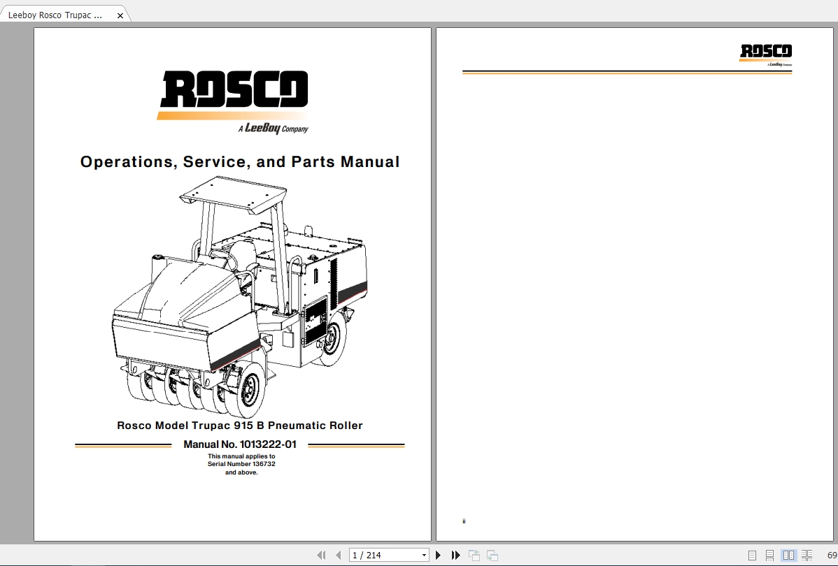The height and width of the screenshot is (566, 838).
Task: Select the Leeboy Rosco Trupac document tab
Action: (x=55, y=15)
